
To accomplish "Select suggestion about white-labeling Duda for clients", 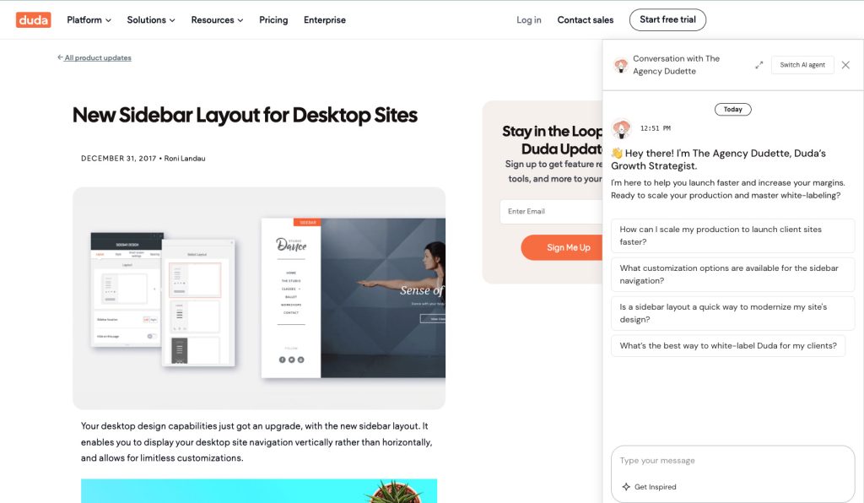I will point(728,346).
